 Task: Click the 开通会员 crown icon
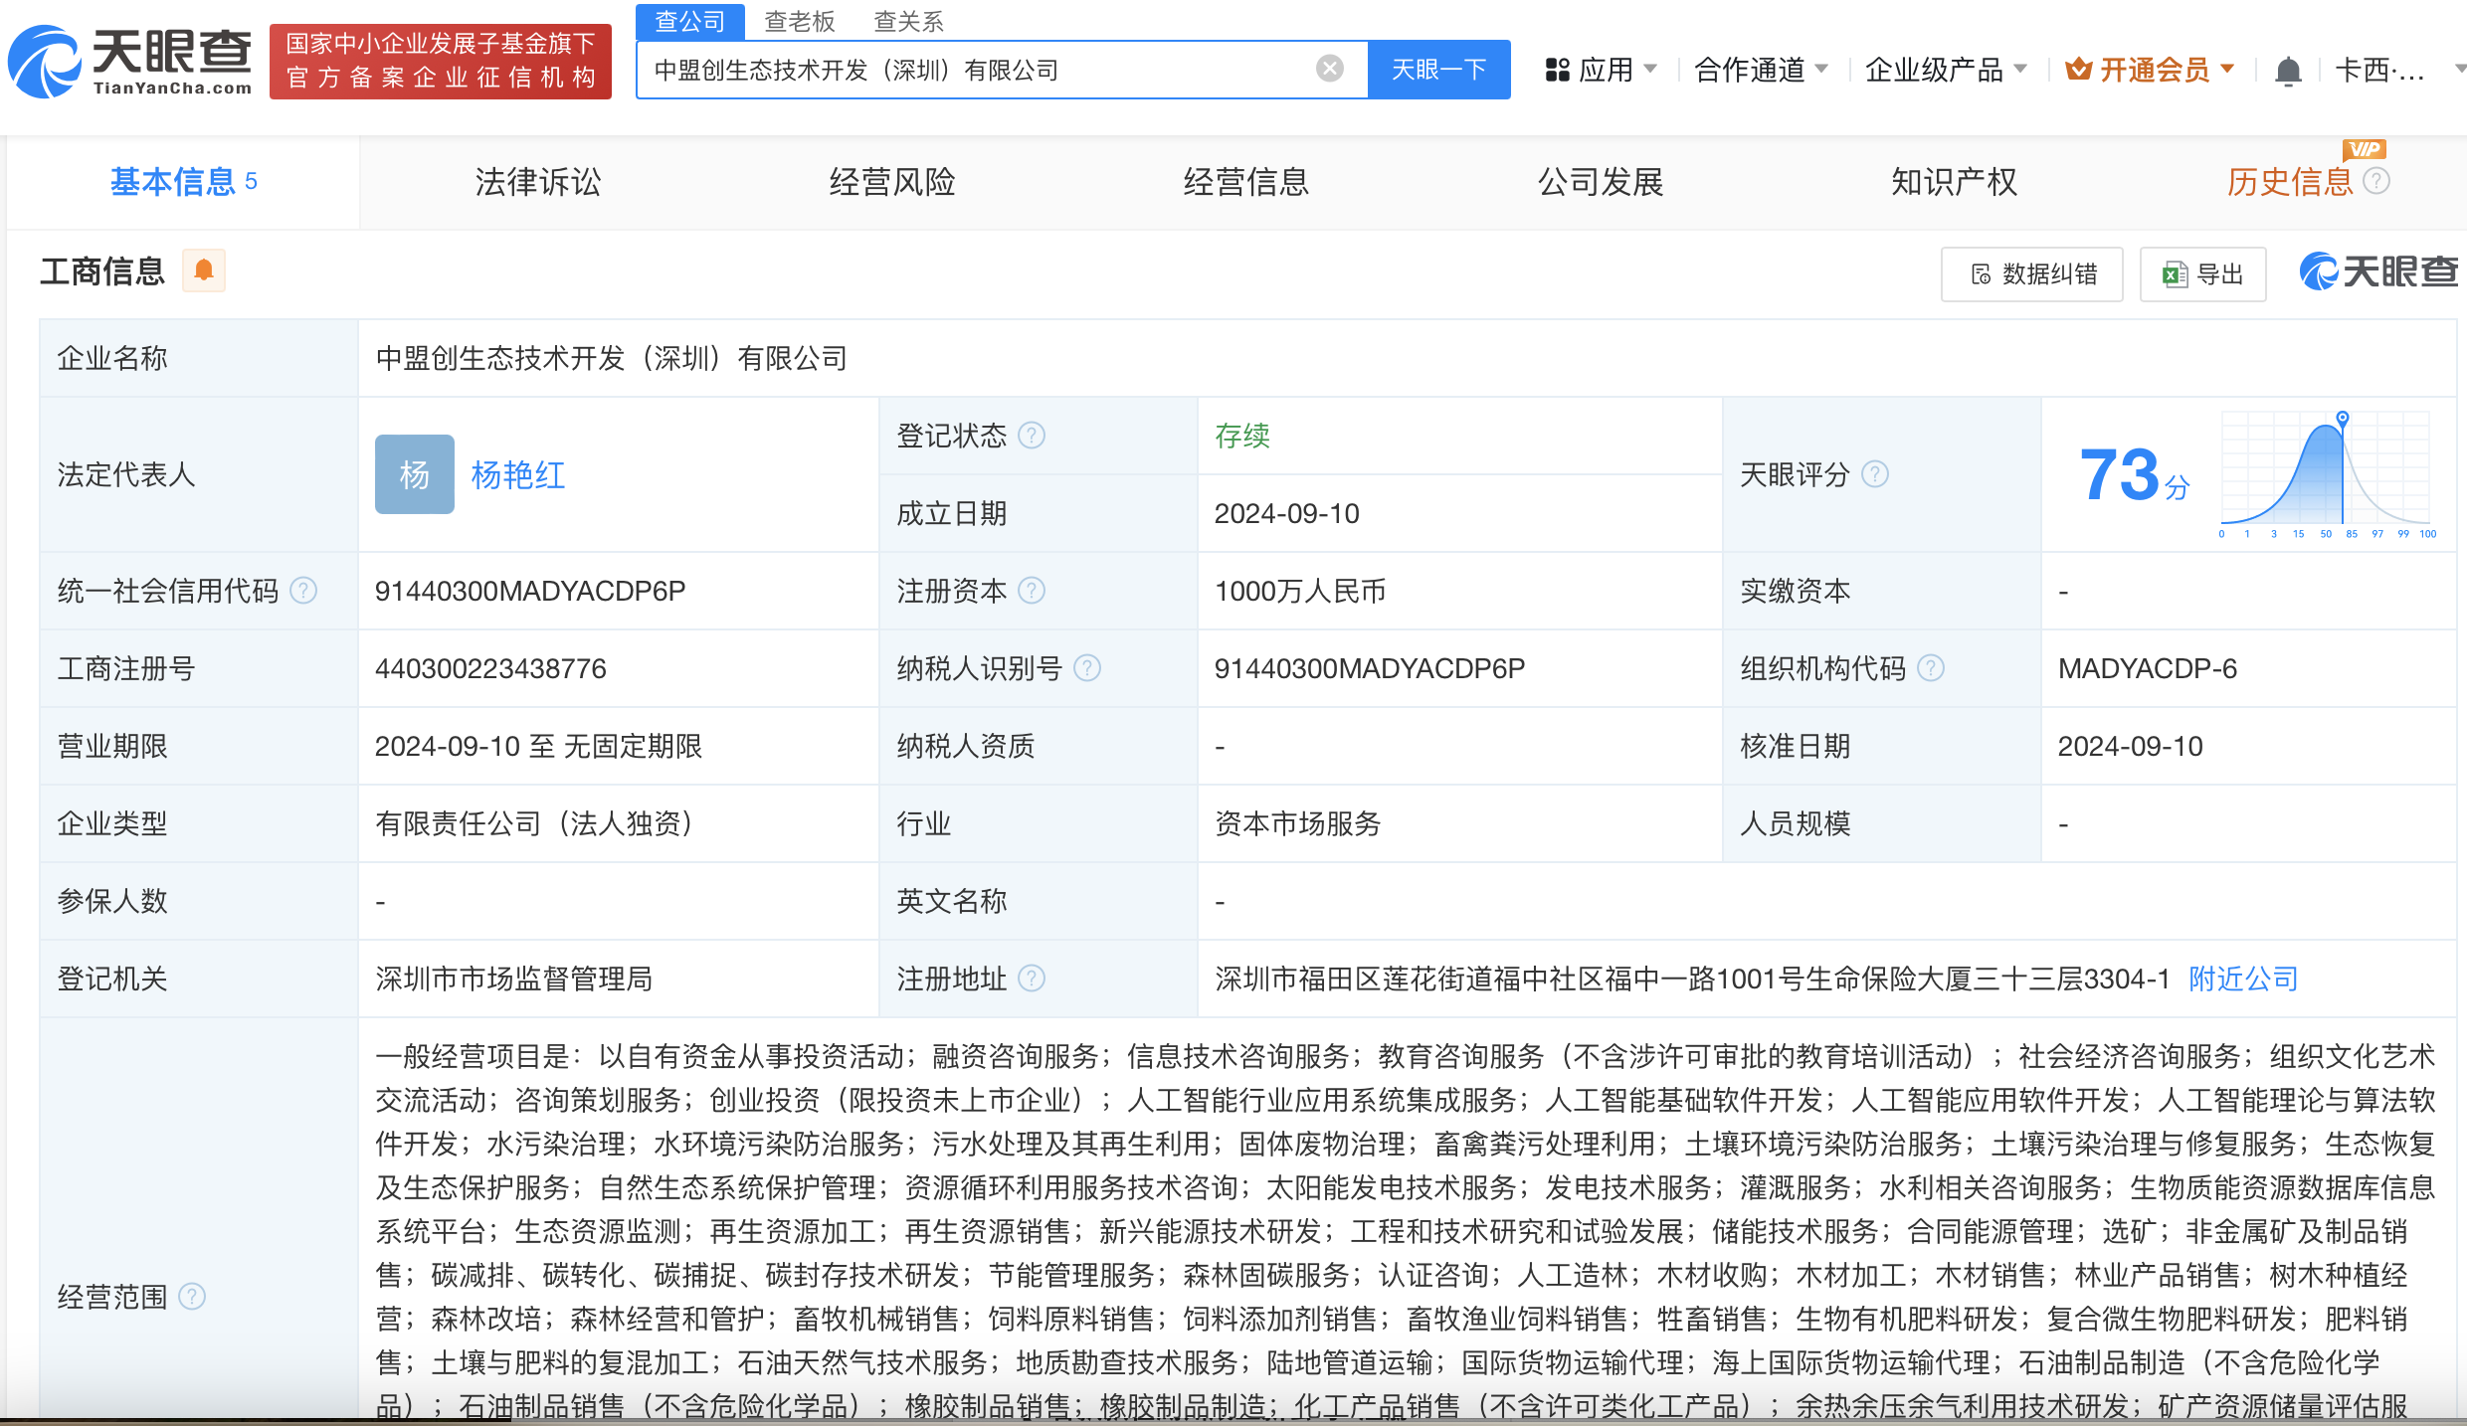[x=2078, y=70]
